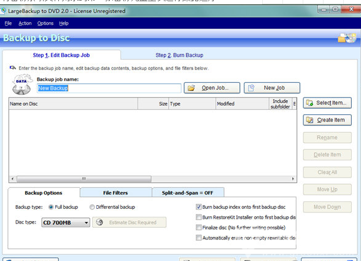The image size is (361, 261).
Task: Edit the Backup job name field
Action: pos(109,88)
